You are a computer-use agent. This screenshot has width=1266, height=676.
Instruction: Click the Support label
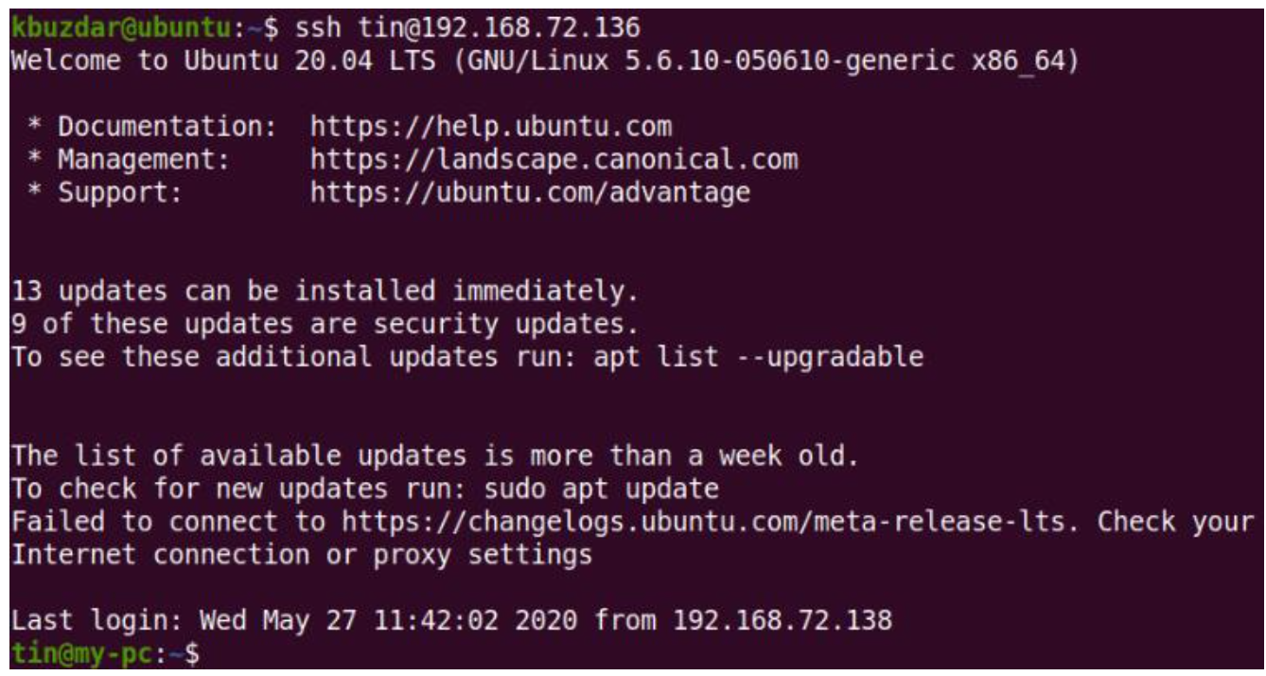tap(118, 192)
